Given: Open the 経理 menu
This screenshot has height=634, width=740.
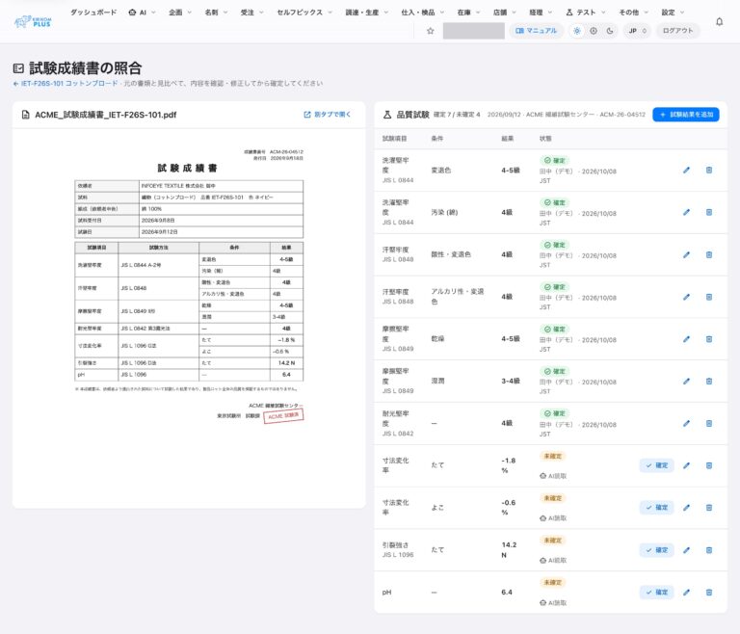Looking at the screenshot, I should click(x=540, y=13).
